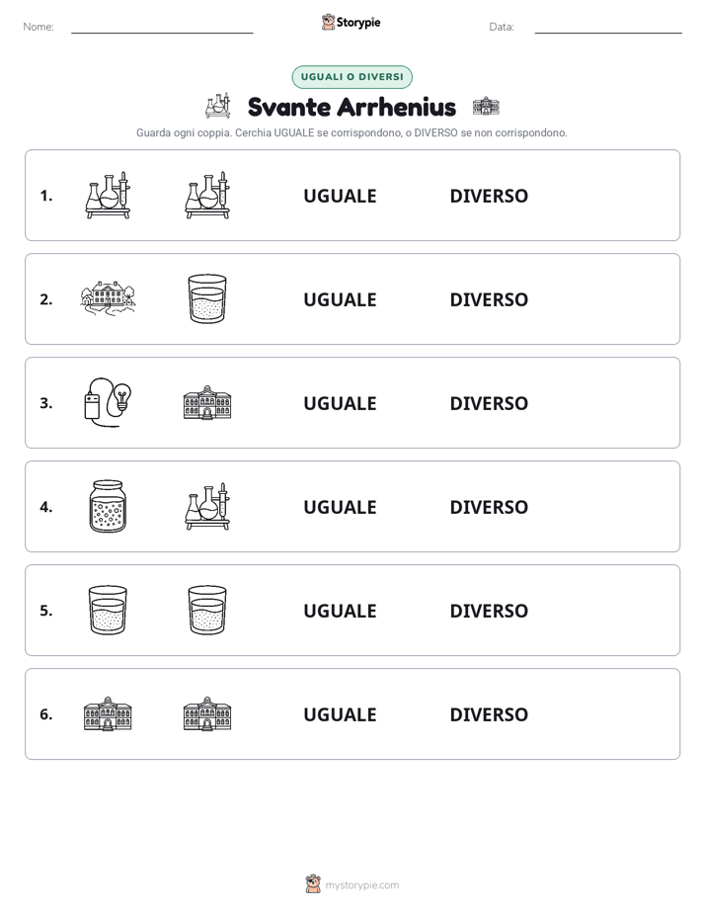This screenshot has height=913, width=705.
Task: Choose UGUALE for question 1
Action: [340, 196]
